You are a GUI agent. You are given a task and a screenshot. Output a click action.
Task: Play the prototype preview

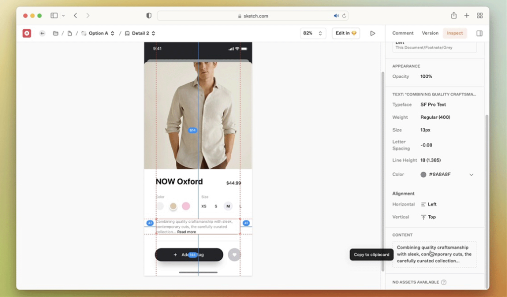pyautogui.click(x=373, y=33)
